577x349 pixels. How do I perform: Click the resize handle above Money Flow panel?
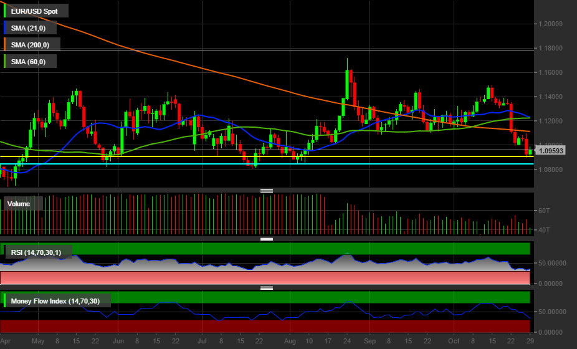pos(267,288)
